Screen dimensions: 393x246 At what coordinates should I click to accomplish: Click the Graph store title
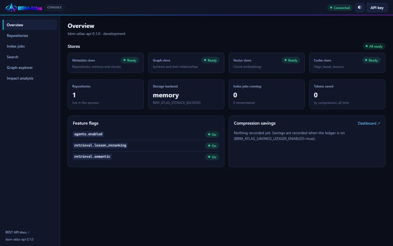[162, 60]
